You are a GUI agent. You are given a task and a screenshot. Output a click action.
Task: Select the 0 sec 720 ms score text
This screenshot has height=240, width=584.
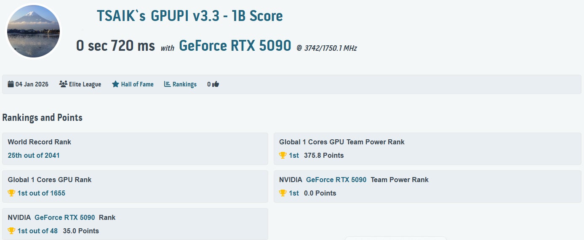click(x=115, y=45)
